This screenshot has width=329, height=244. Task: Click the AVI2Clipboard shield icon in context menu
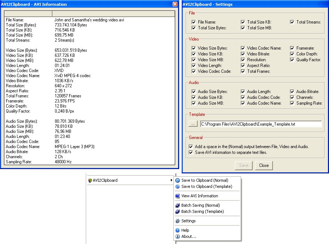pos(90,180)
